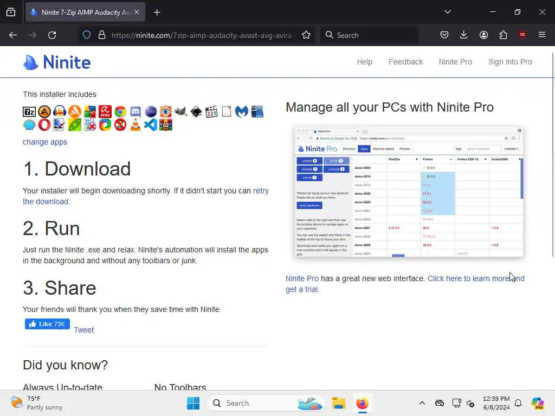Viewport: 555px width, 416px height.
Task: Click the site security padlock icon
Action: [x=102, y=35]
